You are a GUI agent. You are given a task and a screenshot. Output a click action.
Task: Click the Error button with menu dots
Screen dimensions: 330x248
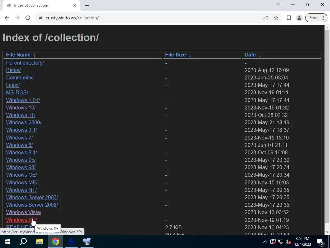tap(316, 18)
